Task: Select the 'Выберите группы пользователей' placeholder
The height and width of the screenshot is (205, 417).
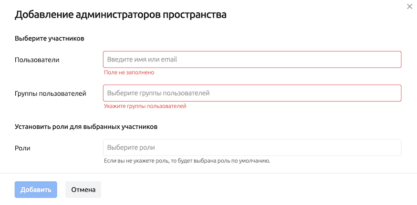Action: click(x=158, y=93)
